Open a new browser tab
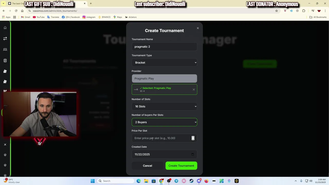 91,4
